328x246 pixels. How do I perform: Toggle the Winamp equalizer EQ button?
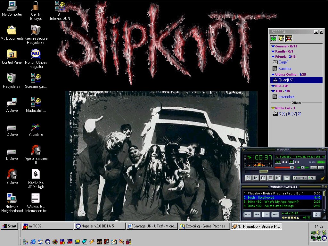[314, 167]
